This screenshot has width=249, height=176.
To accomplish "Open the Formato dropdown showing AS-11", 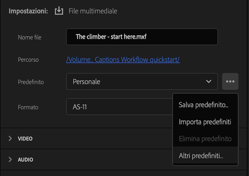I will (119, 107).
